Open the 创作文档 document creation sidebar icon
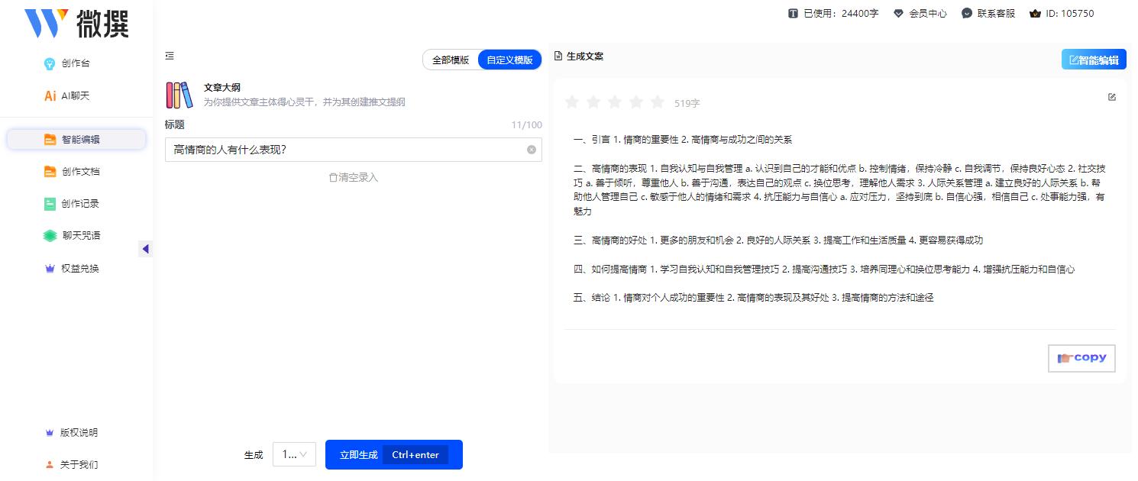This screenshot has height=481, width=1138. point(50,171)
